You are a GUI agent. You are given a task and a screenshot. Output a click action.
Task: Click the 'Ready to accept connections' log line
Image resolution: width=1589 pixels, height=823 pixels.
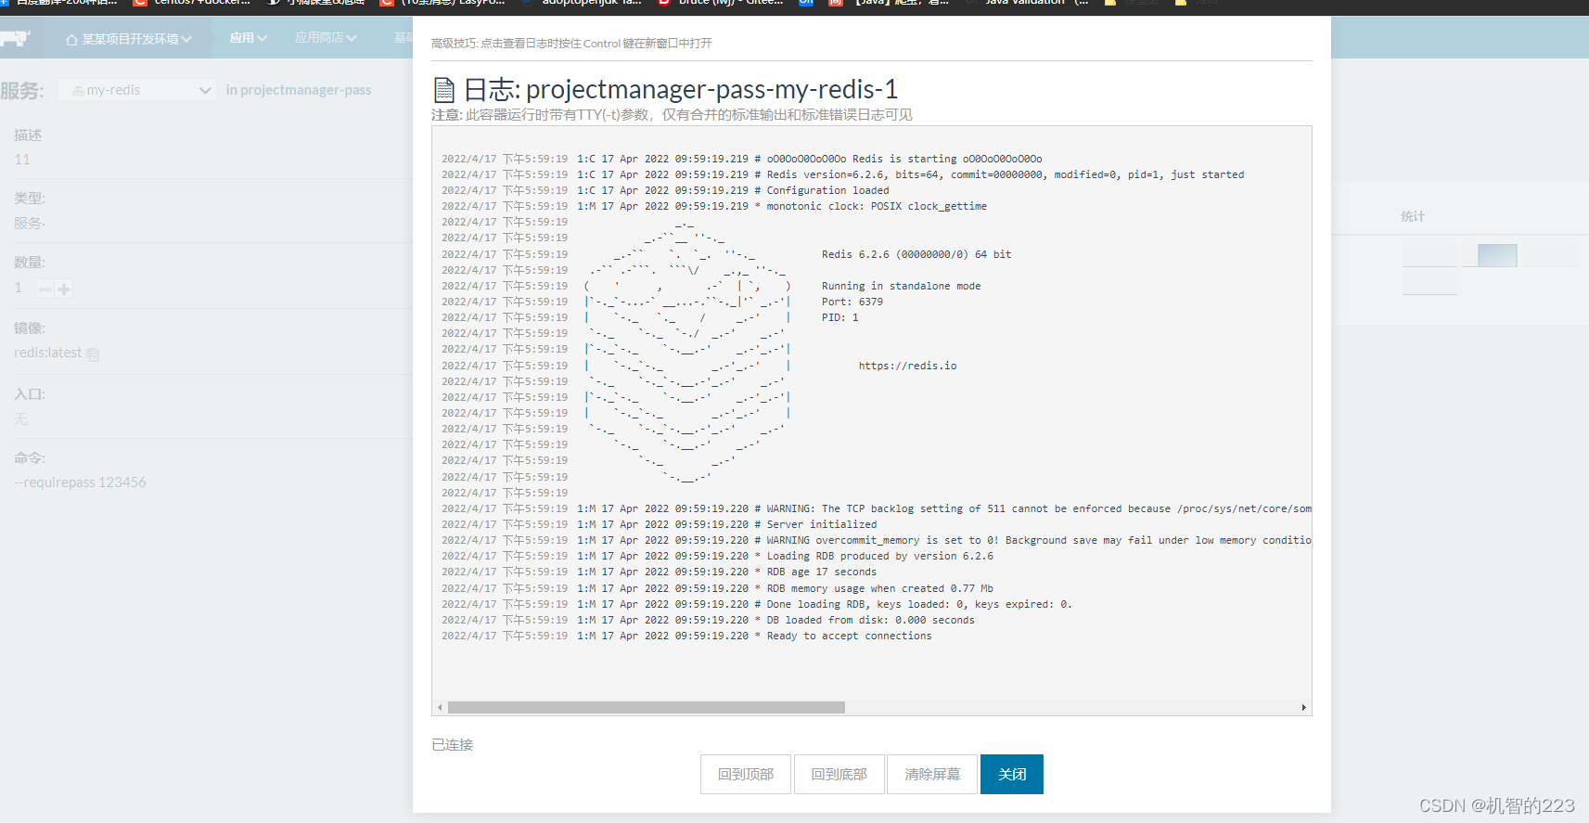(x=686, y=636)
